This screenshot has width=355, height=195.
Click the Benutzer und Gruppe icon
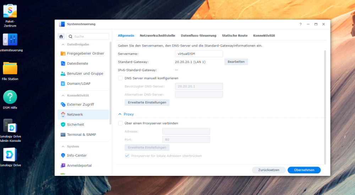click(63, 73)
